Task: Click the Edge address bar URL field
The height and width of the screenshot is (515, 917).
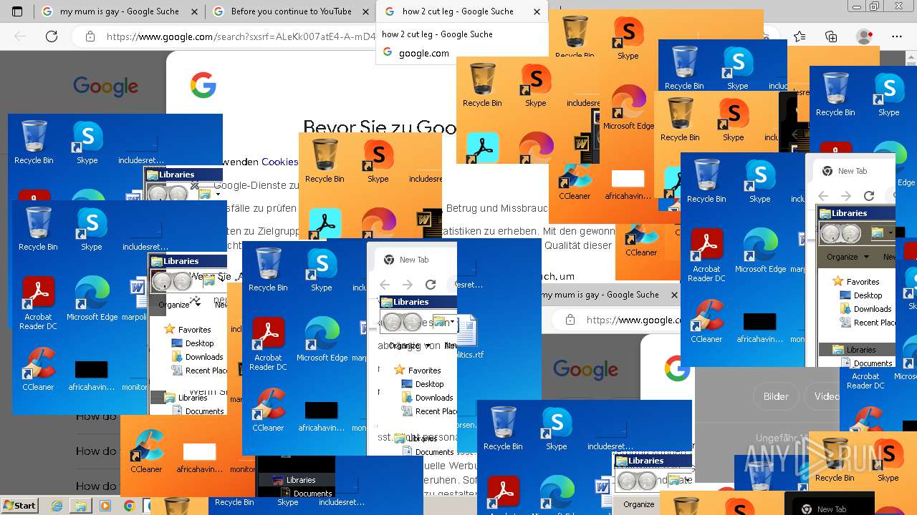Action: (x=241, y=36)
